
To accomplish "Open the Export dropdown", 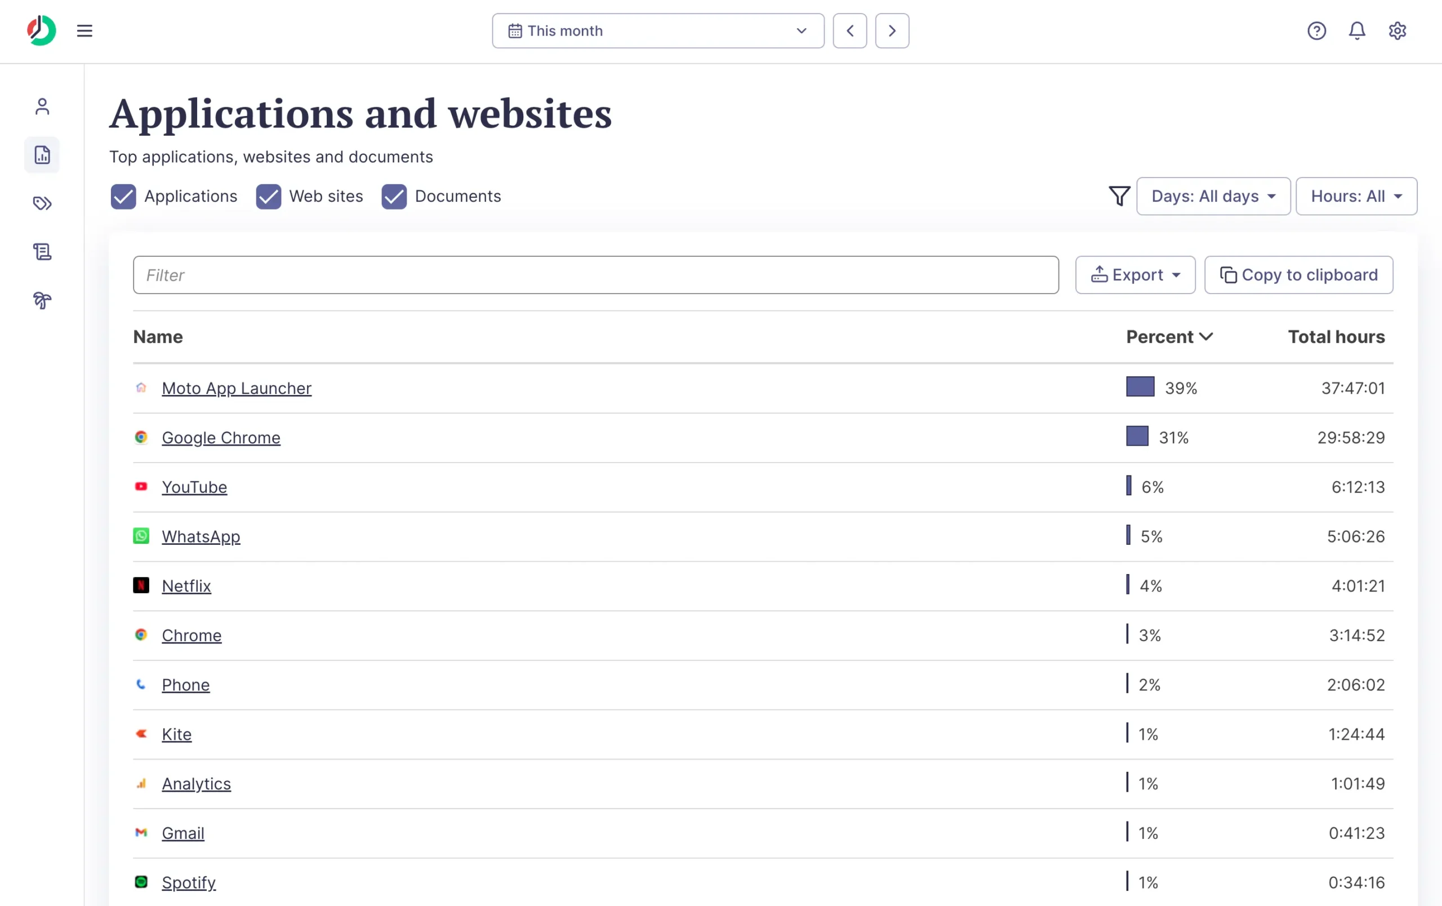I will point(1135,275).
